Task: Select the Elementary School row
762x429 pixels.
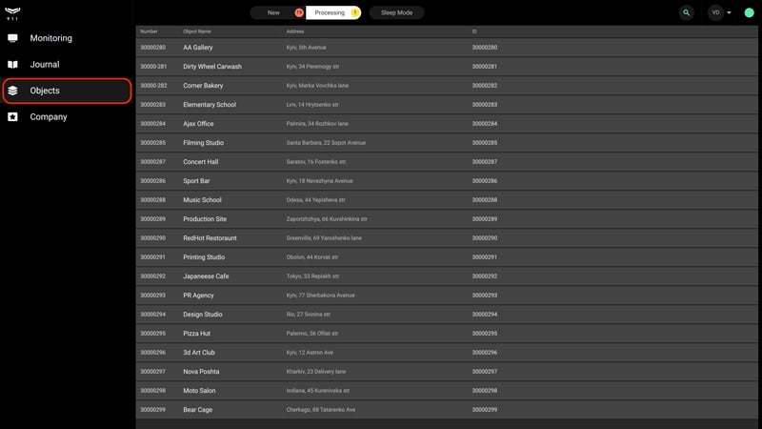Action: click(x=447, y=105)
